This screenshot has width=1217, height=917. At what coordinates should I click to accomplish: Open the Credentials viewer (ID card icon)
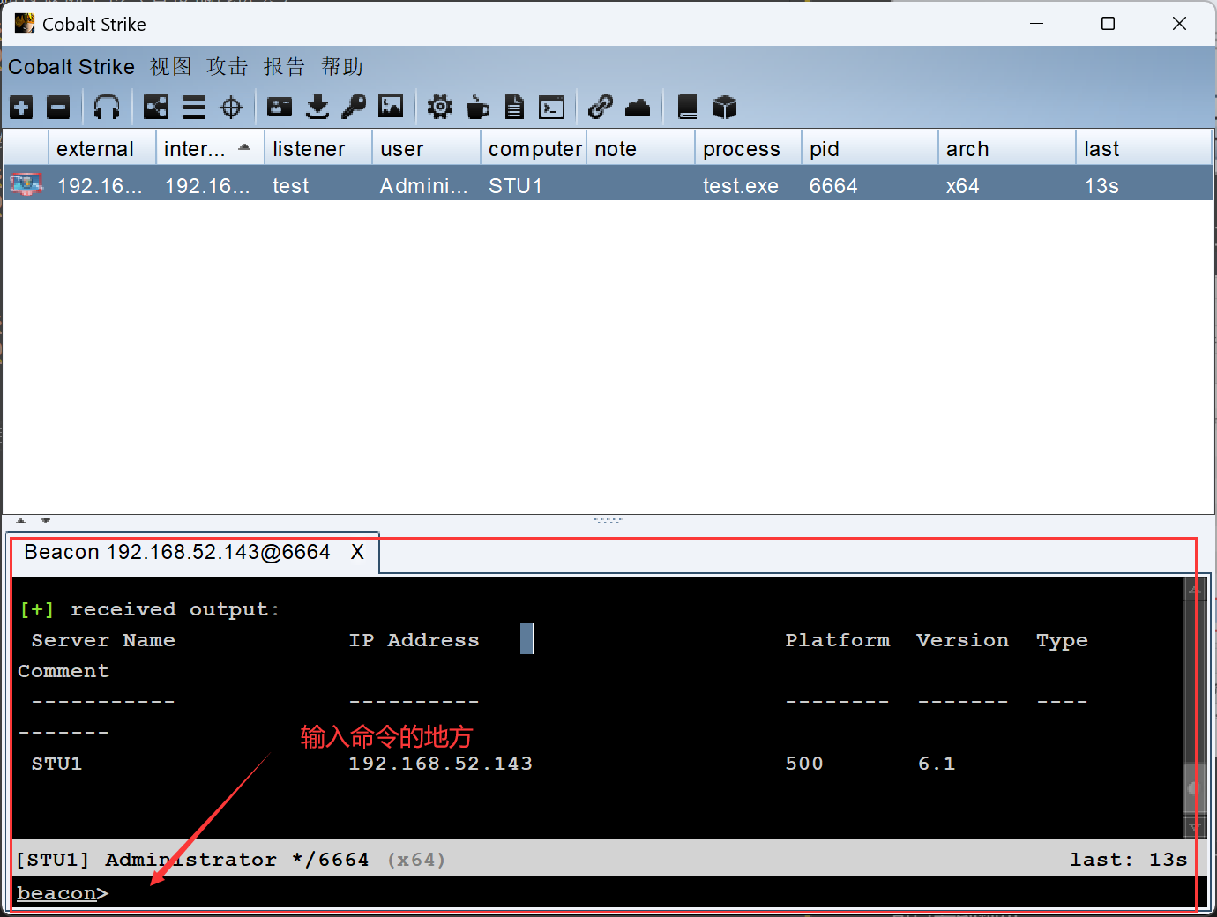(280, 108)
